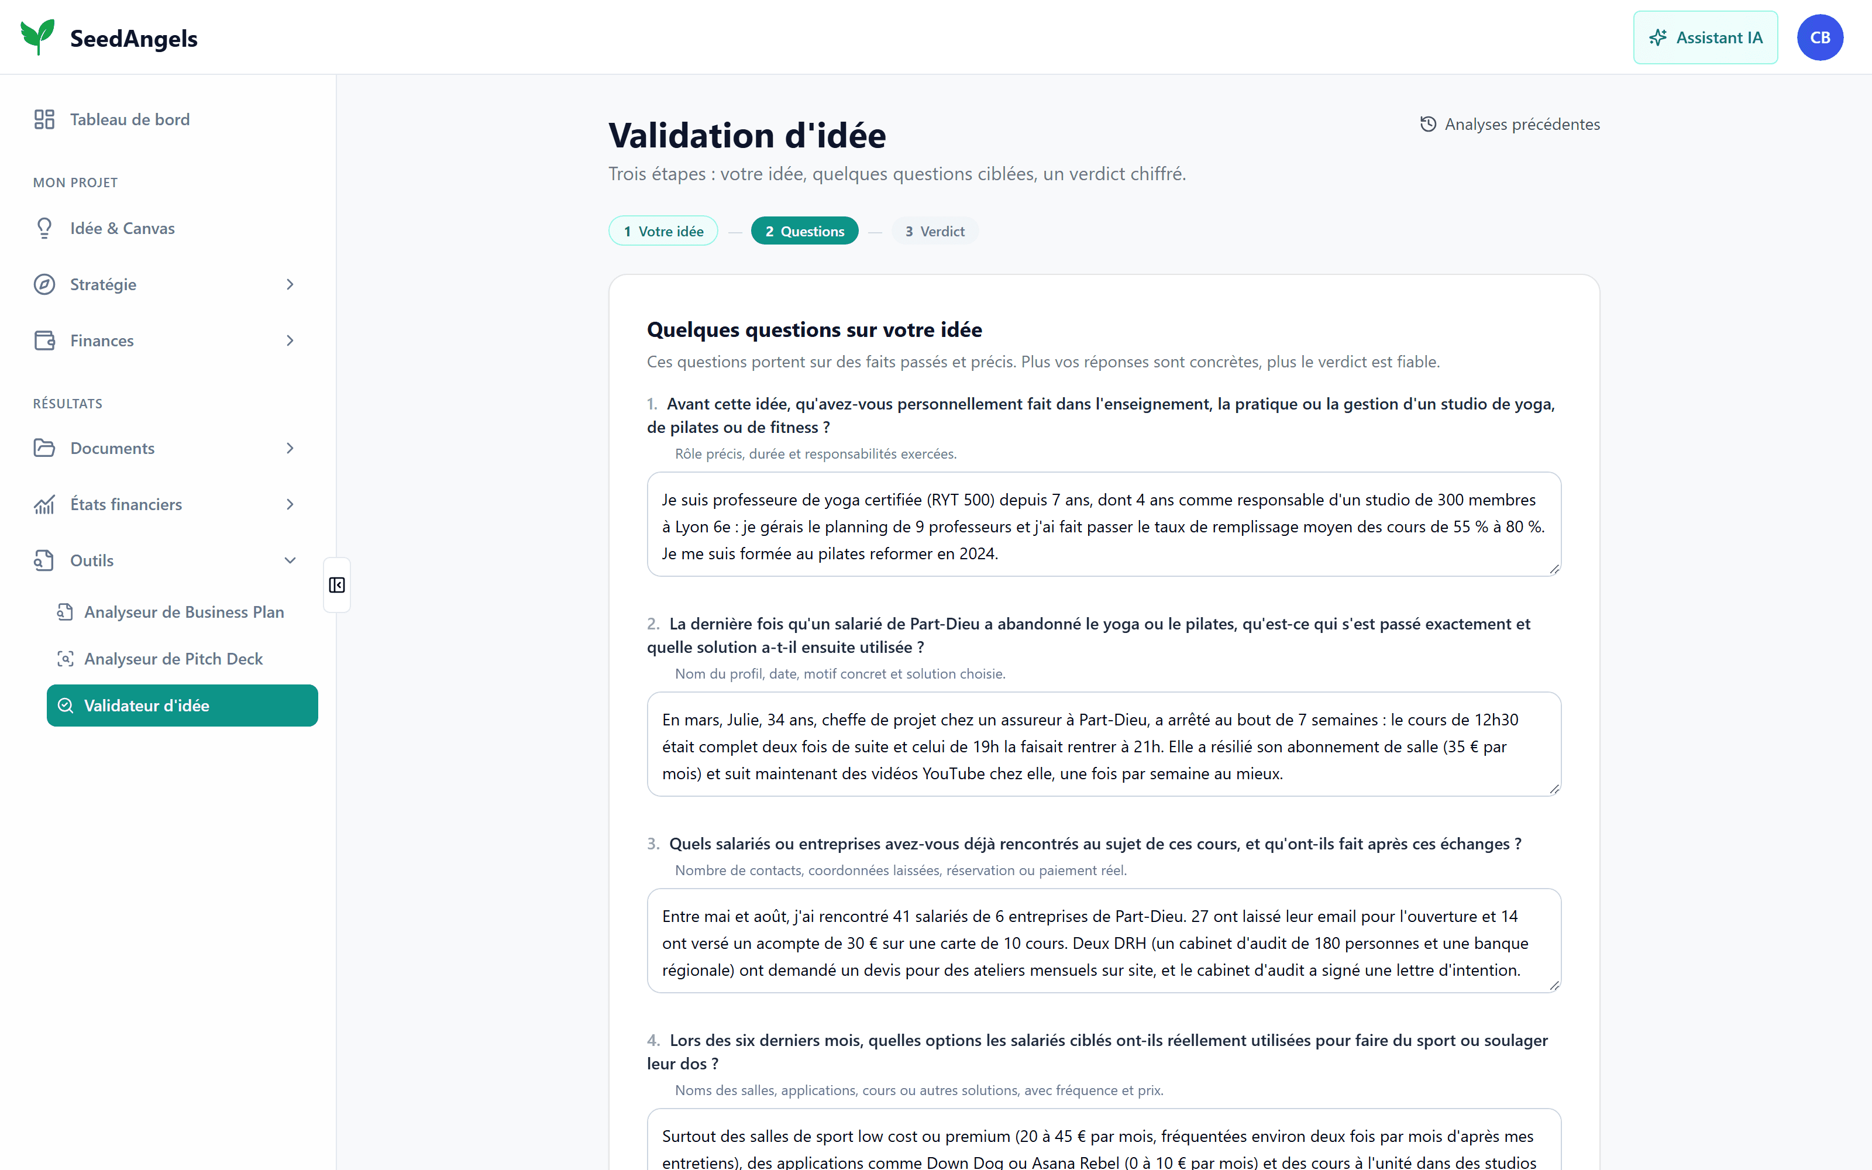Collapse the Outils section chevron

tap(290, 560)
